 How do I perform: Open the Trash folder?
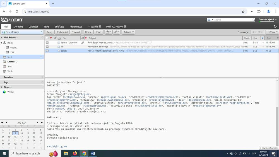point(10,71)
